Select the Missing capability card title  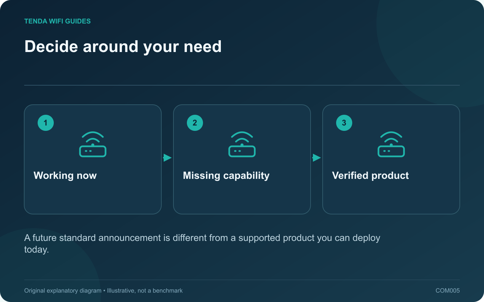[x=226, y=175]
